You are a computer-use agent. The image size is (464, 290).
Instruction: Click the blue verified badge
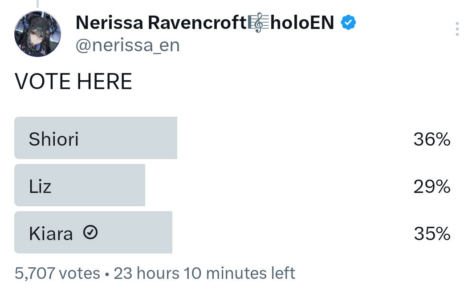click(348, 22)
